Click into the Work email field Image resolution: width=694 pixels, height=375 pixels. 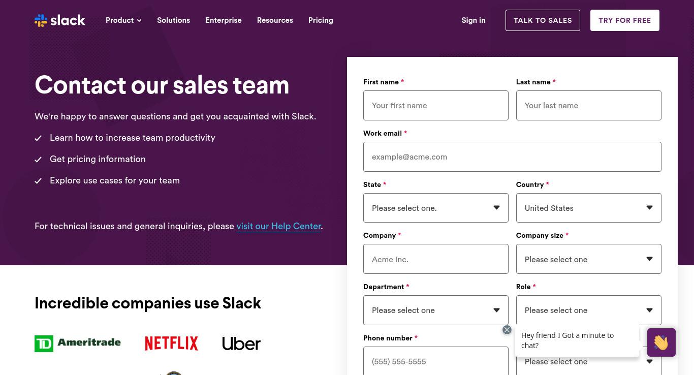point(512,157)
